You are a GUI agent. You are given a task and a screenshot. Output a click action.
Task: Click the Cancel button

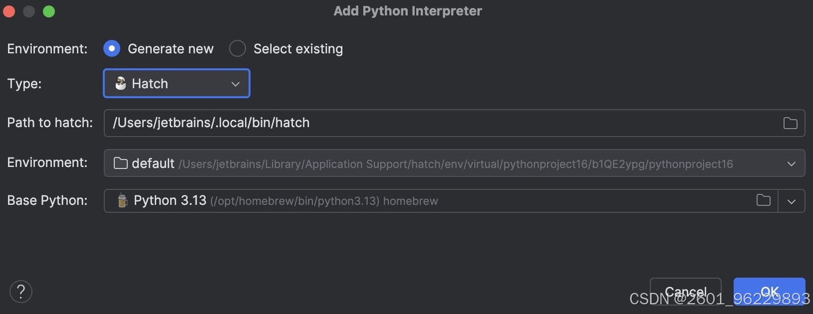[686, 292]
